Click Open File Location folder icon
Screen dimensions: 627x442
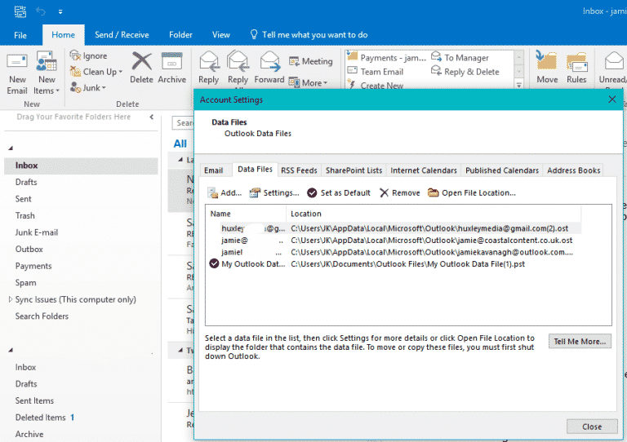tap(433, 192)
